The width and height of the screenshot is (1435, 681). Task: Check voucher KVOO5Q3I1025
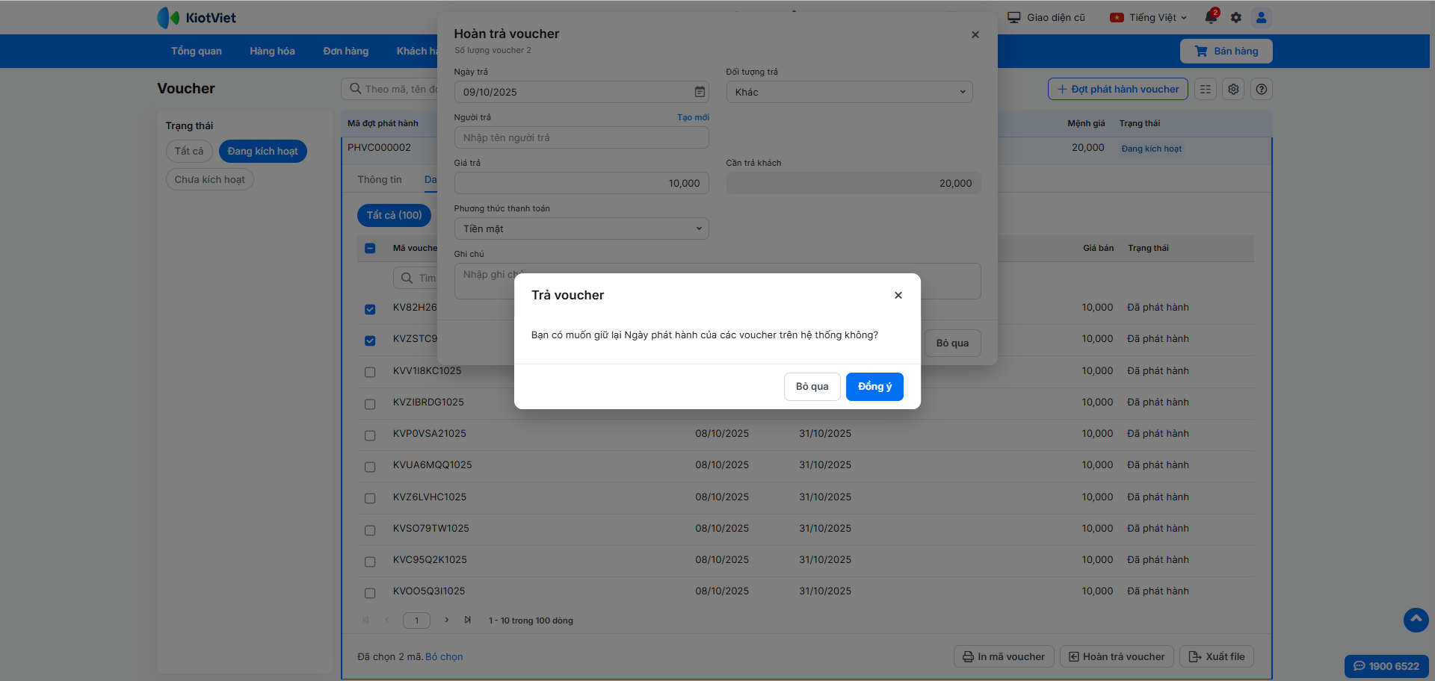pyautogui.click(x=370, y=593)
